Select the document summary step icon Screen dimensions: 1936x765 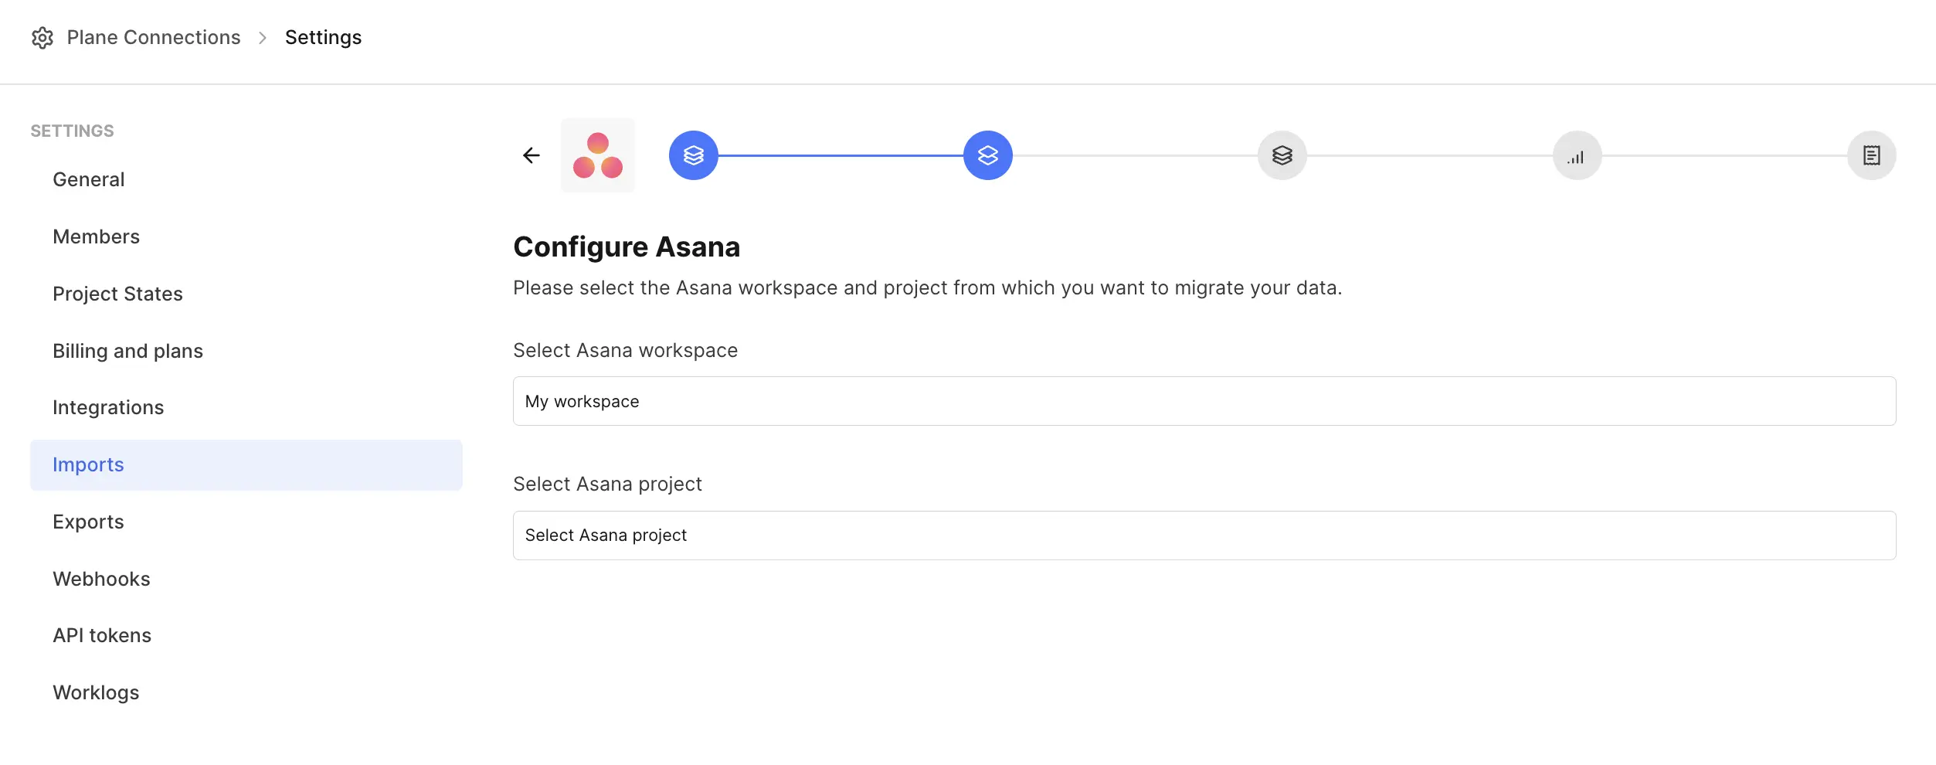tap(1871, 155)
